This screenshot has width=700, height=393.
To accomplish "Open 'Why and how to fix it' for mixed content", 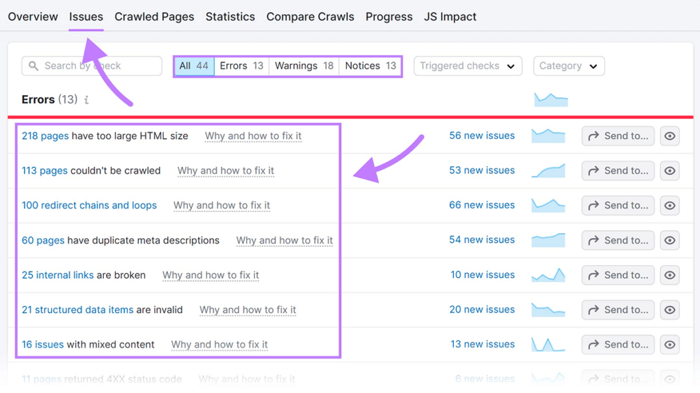I will [219, 344].
